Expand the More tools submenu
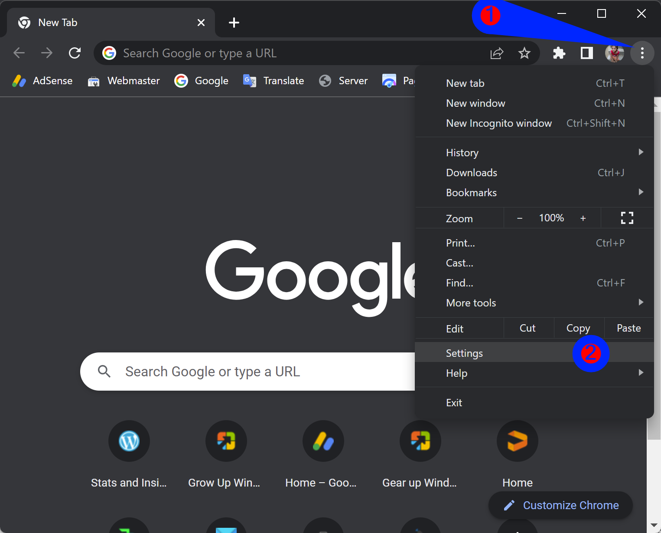This screenshot has height=533, width=661. click(x=534, y=303)
